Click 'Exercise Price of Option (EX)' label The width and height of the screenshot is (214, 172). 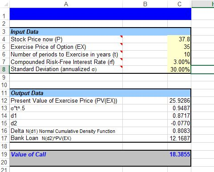coord(48,47)
